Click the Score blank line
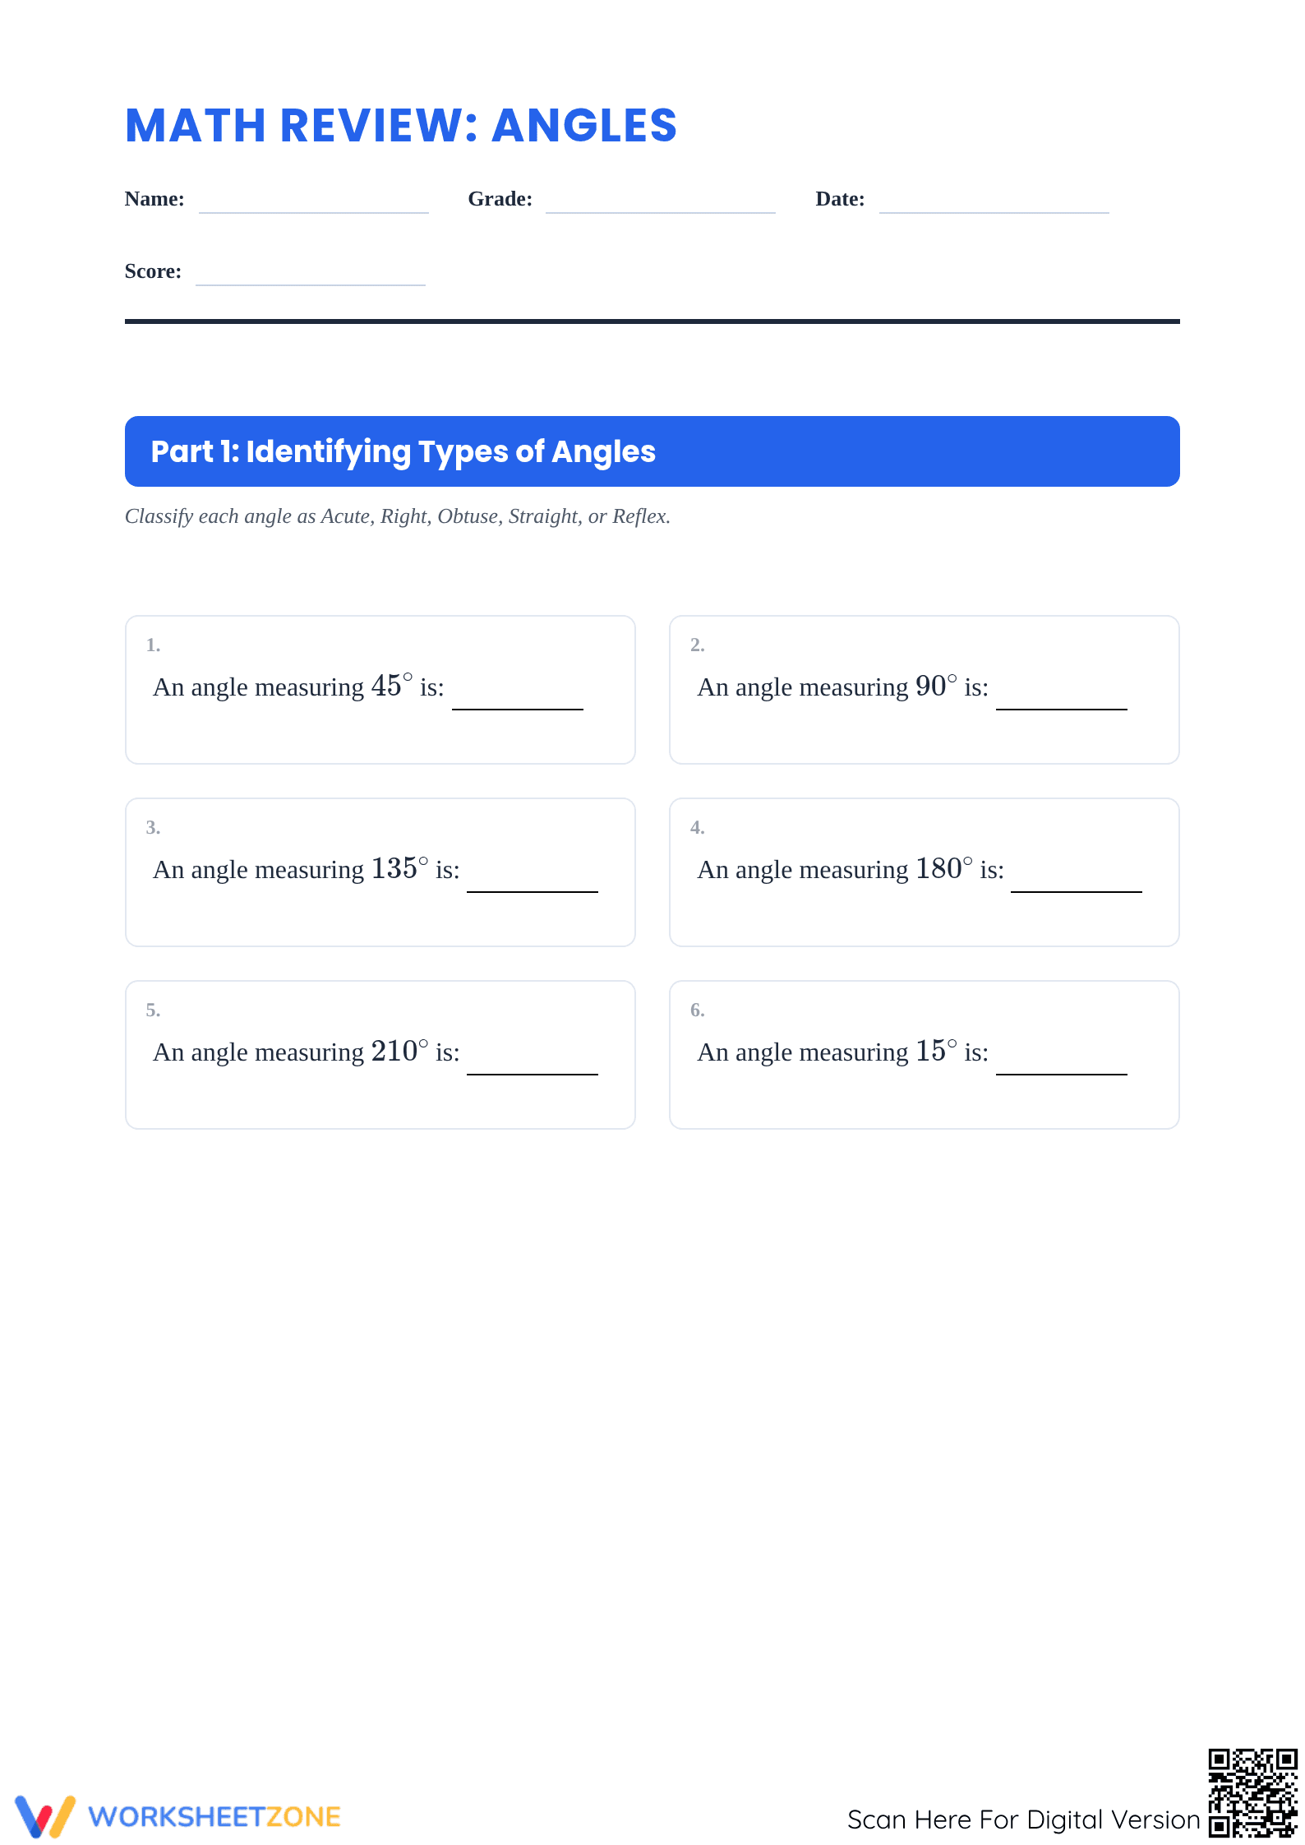 tap(311, 274)
